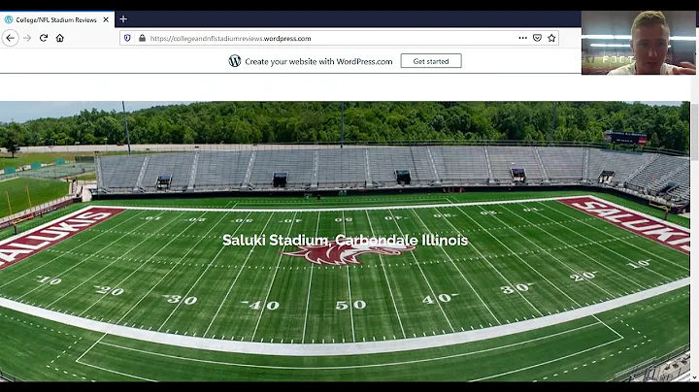Go to the browser Home page

point(60,38)
